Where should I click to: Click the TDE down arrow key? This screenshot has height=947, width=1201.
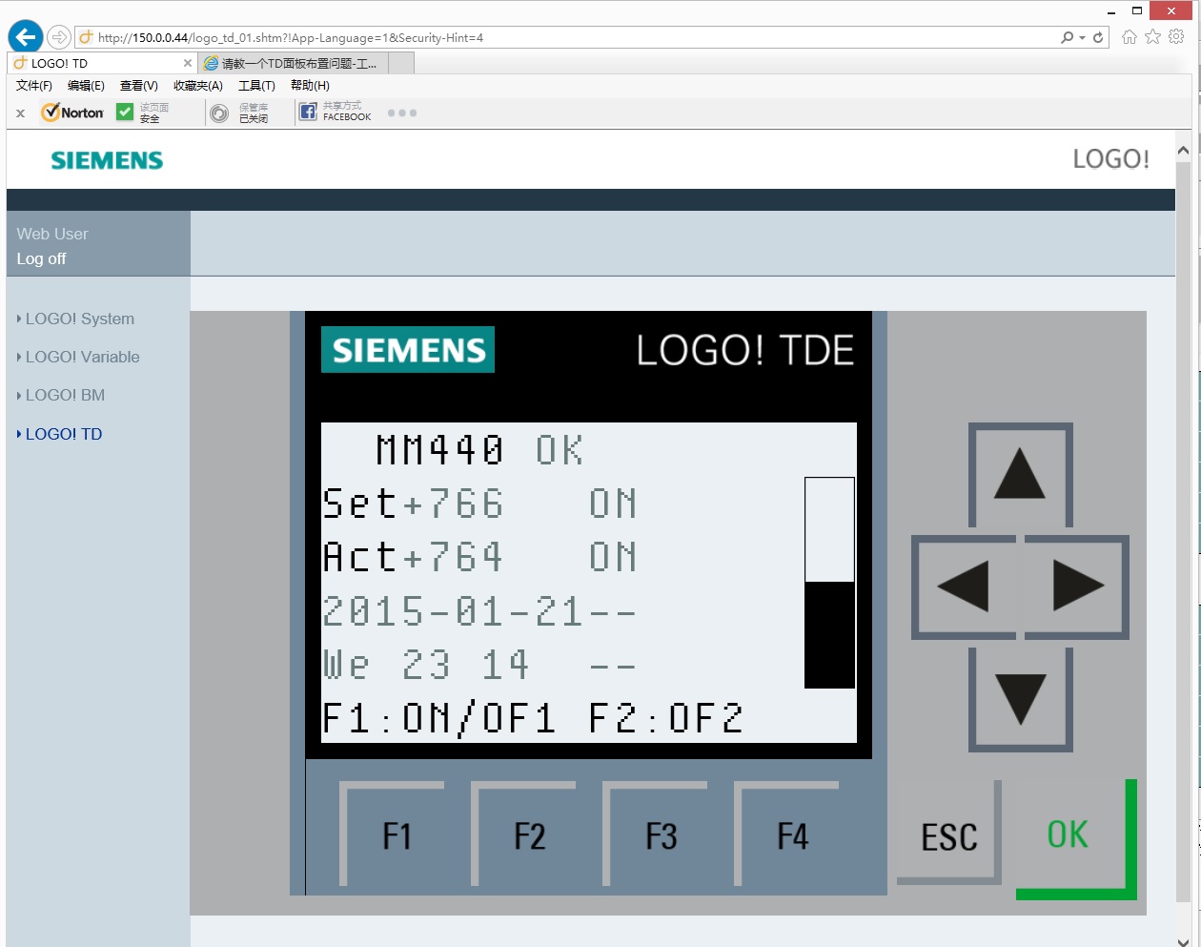(1020, 699)
